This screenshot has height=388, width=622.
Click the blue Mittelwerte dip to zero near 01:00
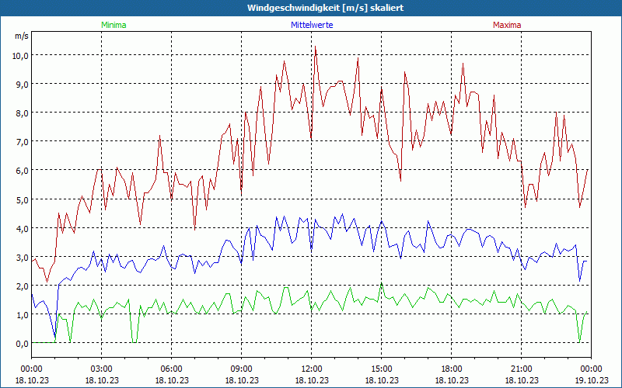(x=54, y=337)
